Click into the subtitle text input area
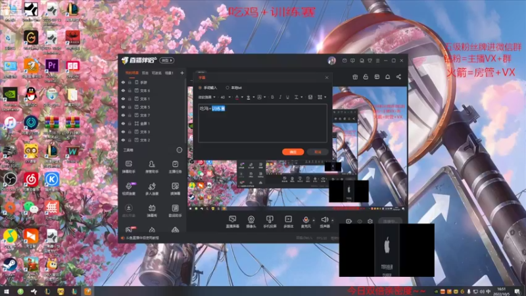 262,123
